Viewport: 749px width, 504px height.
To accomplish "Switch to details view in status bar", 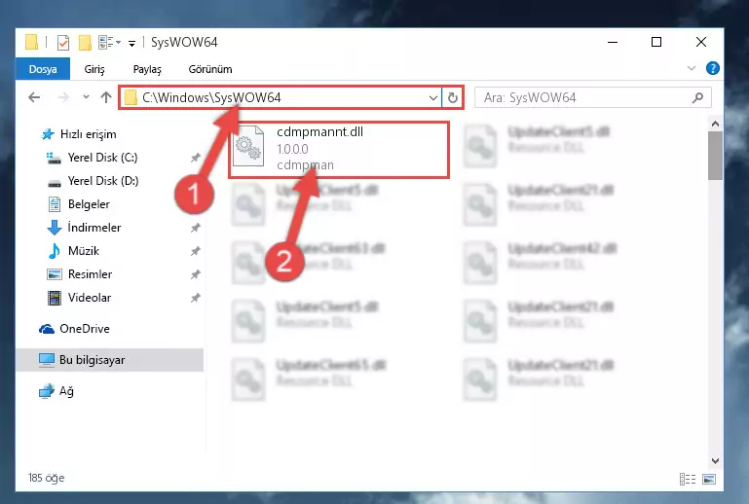I will [x=688, y=479].
